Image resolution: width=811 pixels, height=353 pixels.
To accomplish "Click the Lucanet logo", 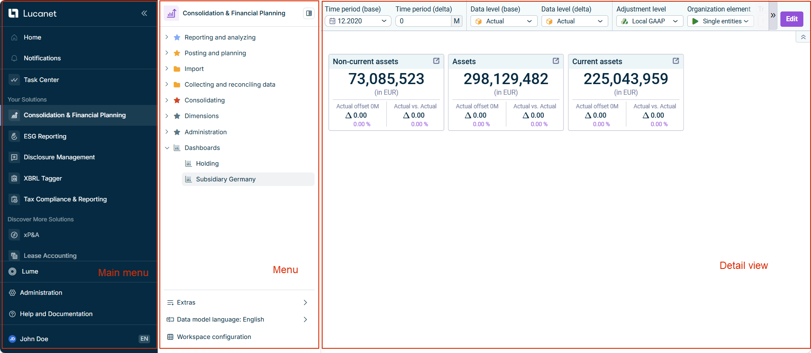I will tap(32, 14).
